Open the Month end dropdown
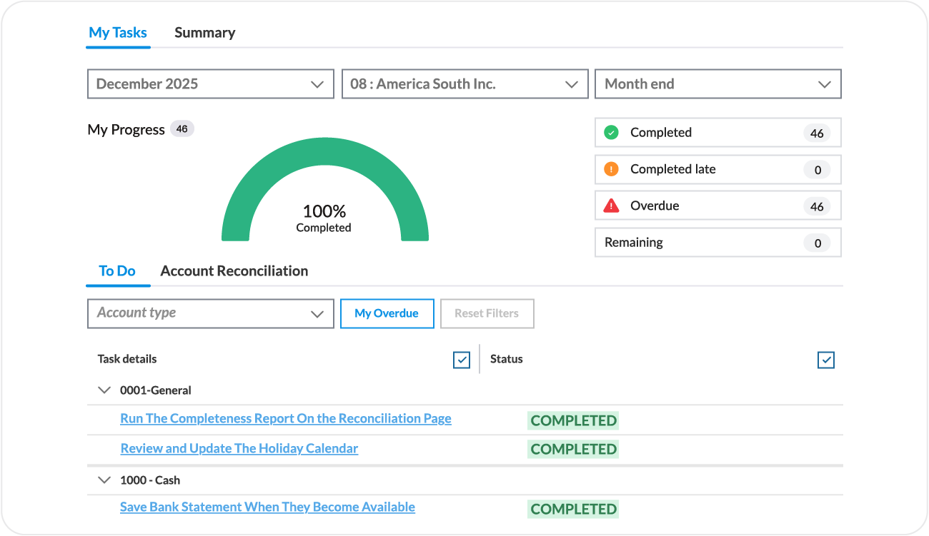The width and height of the screenshot is (929, 536). pos(717,84)
